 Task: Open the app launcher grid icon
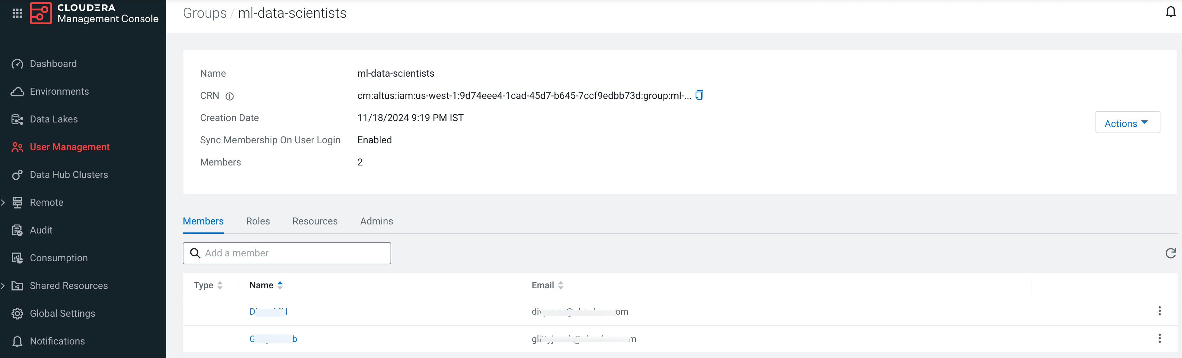(x=17, y=13)
